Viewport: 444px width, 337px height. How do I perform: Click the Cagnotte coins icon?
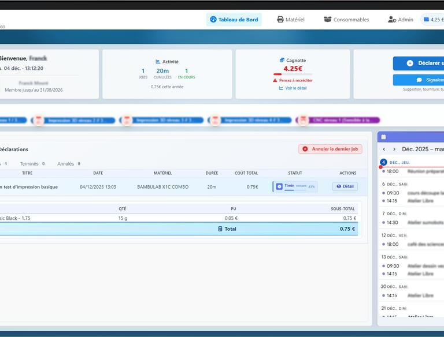(282, 60)
